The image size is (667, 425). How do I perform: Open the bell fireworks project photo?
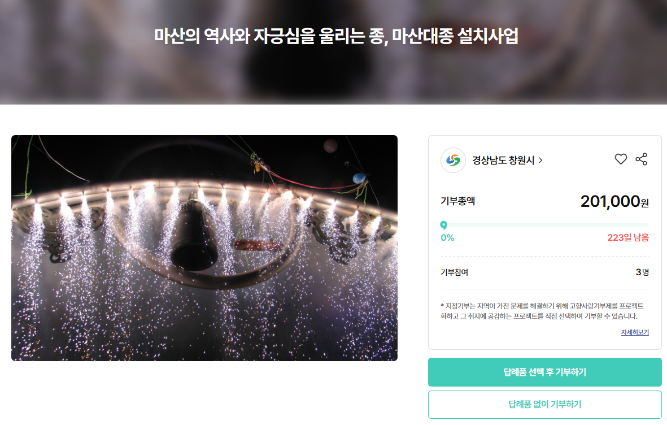204,248
